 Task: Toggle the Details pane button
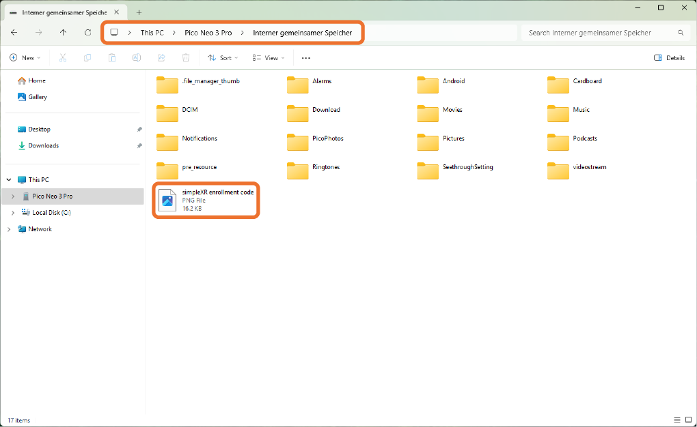[x=669, y=58]
